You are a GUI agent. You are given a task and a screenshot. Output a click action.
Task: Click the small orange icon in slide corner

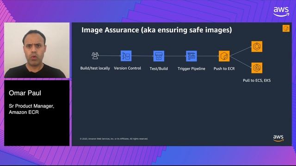pos(286,29)
